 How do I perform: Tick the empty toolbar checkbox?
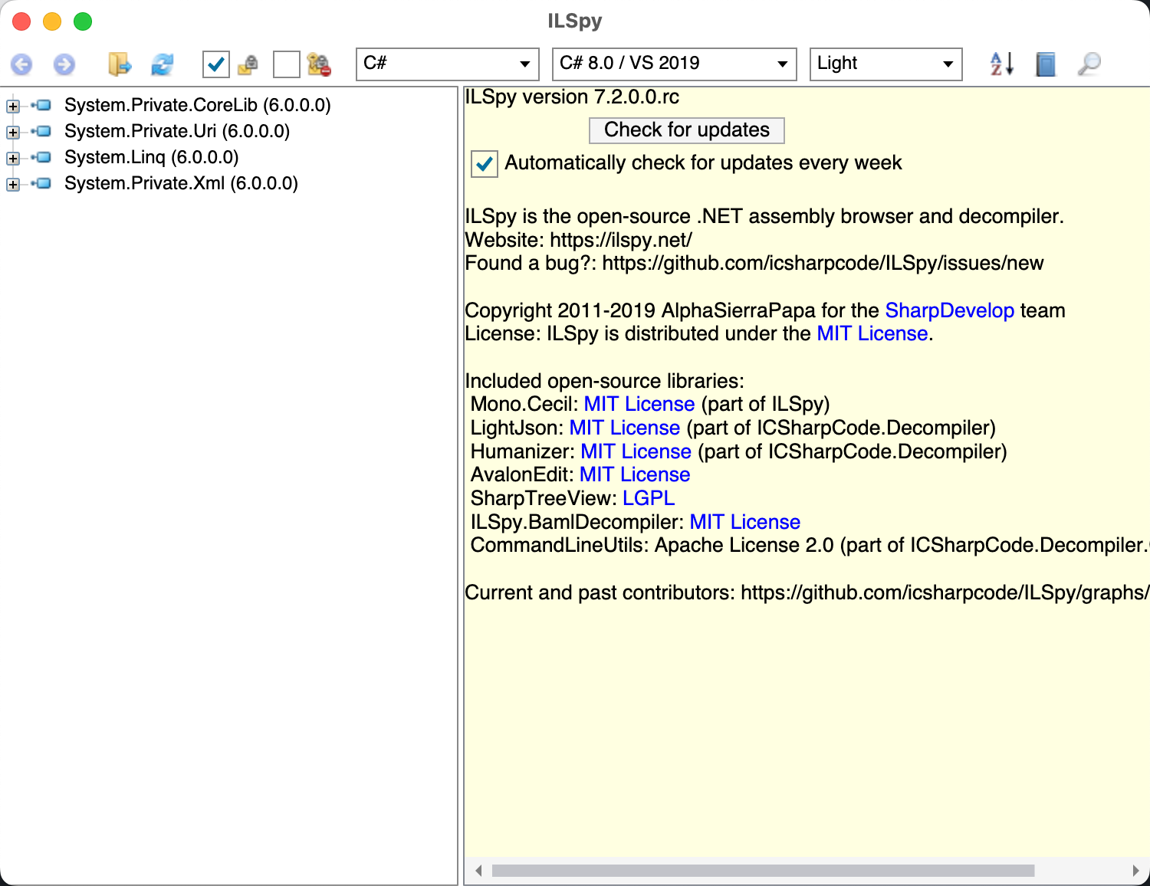pos(286,64)
